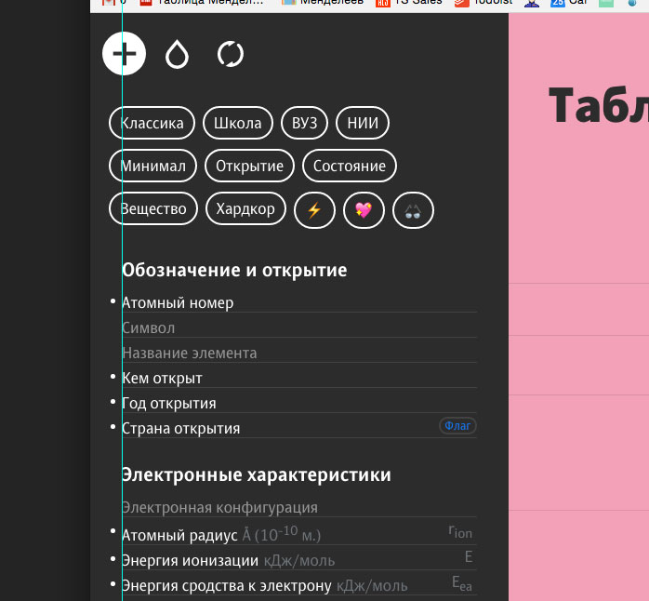The image size is (649, 601).
Task: Enable the Название элемента property
Action: [190, 353]
